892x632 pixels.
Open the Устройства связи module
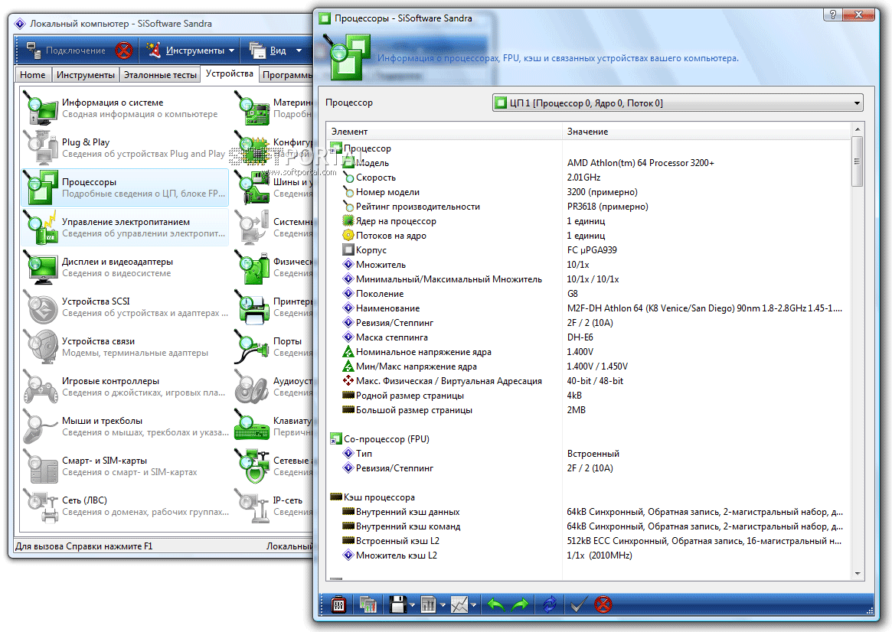click(125, 347)
